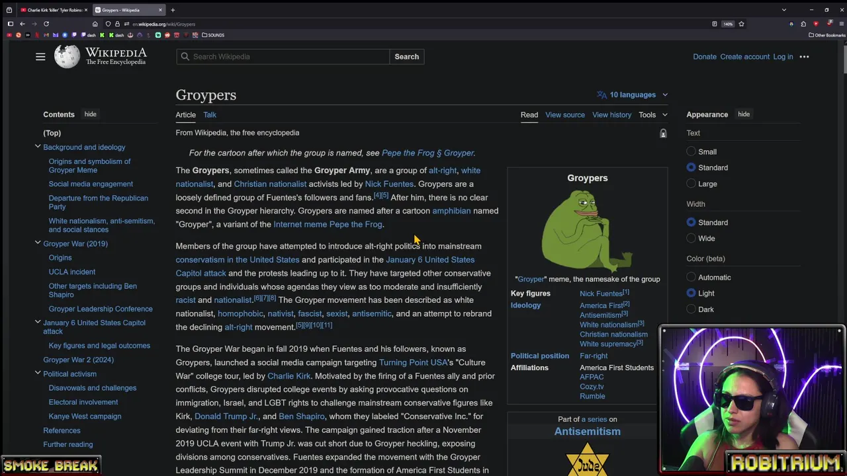Open the list all tabs dropdown arrow
The width and height of the screenshot is (847, 476).
coord(783,10)
